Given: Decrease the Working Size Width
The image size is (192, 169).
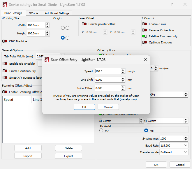Looking at the screenshot, I should [47, 27].
